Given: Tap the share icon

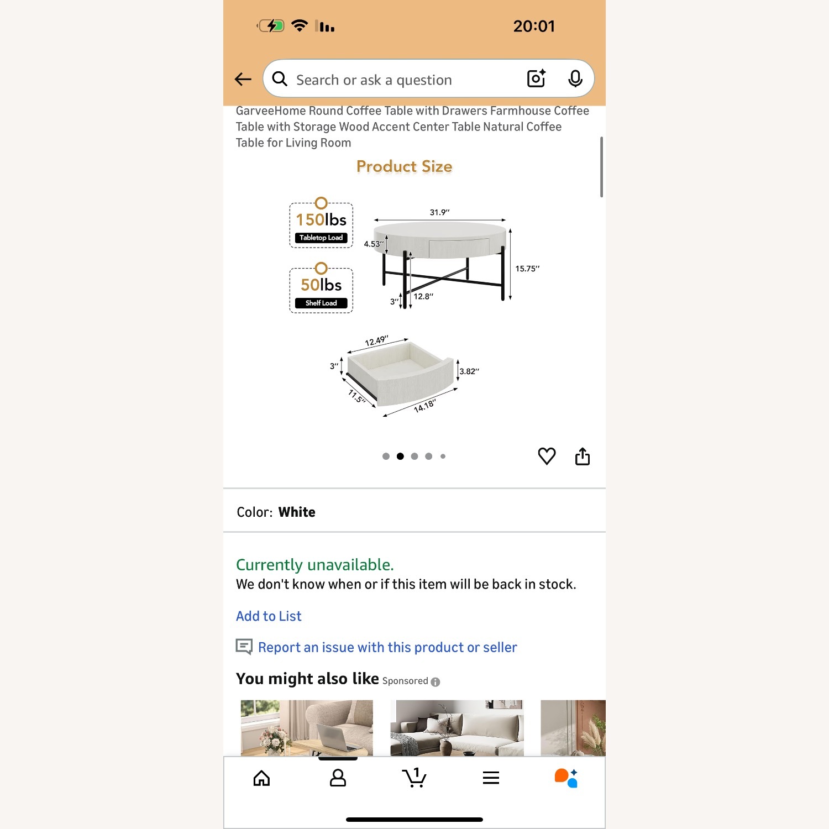Looking at the screenshot, I should (x=583, y=456).
